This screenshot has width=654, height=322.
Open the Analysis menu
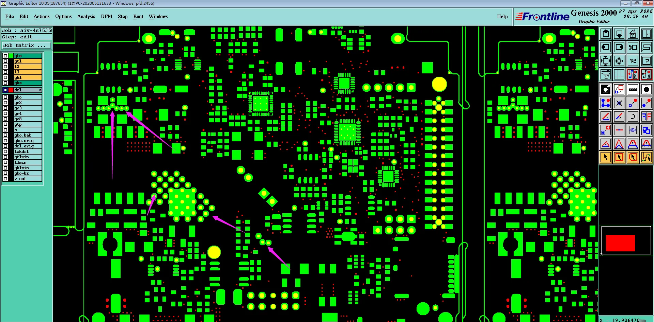[x=86, y=16]
